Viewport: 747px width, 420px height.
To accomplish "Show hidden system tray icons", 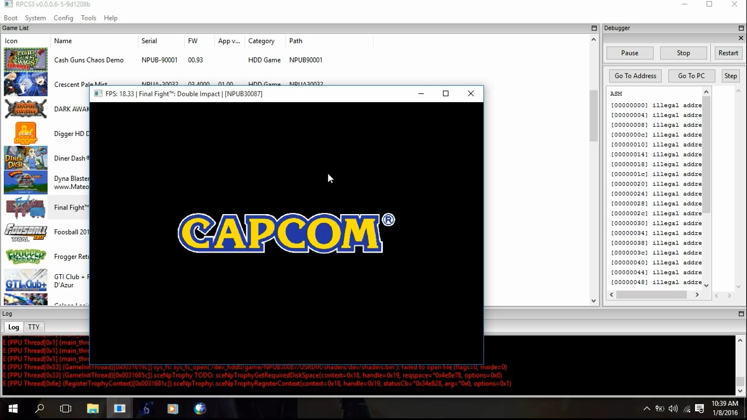I will 647,409.
